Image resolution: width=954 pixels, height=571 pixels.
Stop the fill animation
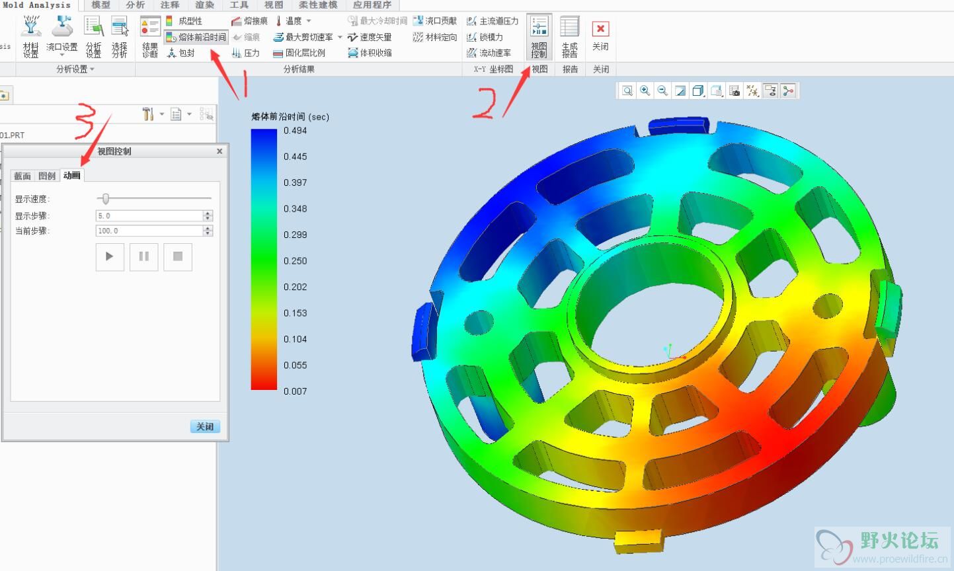click(178, 256)
